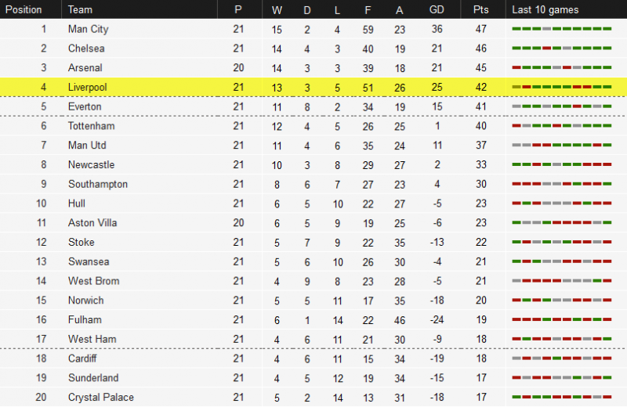Open the Man City team link
This screenshot has height=407, width=627.
(89, 29)
